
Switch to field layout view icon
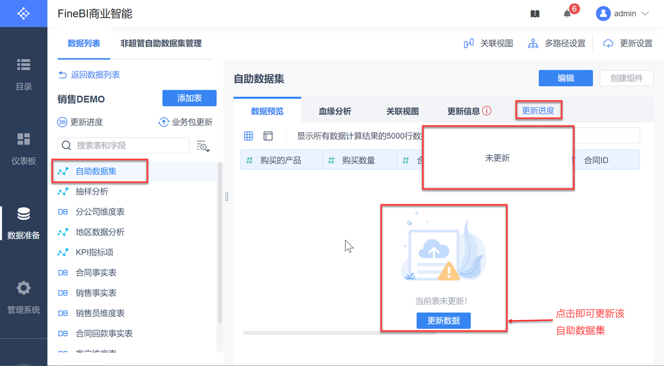click(268, 136)
